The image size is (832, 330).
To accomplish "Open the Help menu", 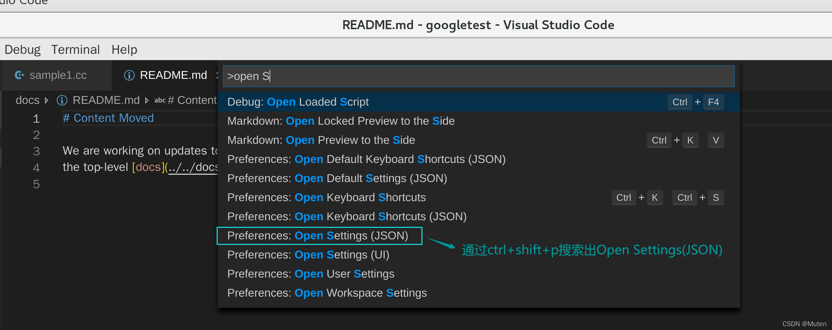I will point(124,50).
